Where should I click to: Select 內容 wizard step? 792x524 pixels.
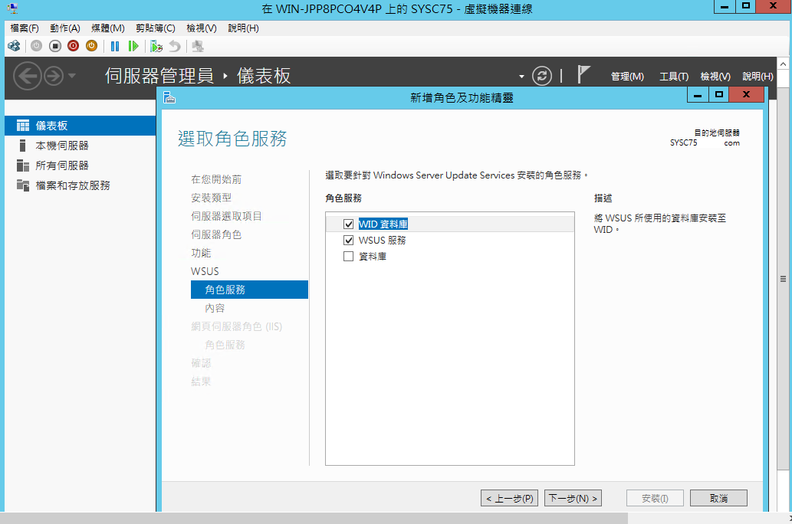pos(215,308)
